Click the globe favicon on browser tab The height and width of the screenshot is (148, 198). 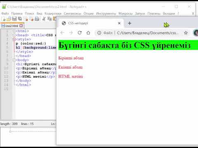(x=64, y=23)
